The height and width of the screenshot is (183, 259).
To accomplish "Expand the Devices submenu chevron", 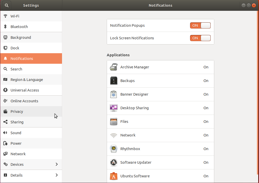I will (57, 164).
